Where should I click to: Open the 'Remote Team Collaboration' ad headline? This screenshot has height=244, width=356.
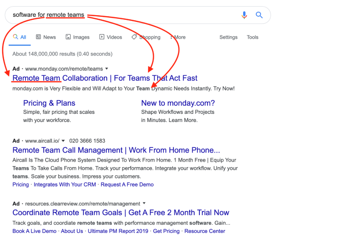click(x=105, y=78)
